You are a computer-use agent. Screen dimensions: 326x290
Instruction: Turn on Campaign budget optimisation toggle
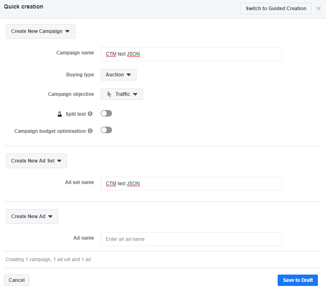click(106, 130)
